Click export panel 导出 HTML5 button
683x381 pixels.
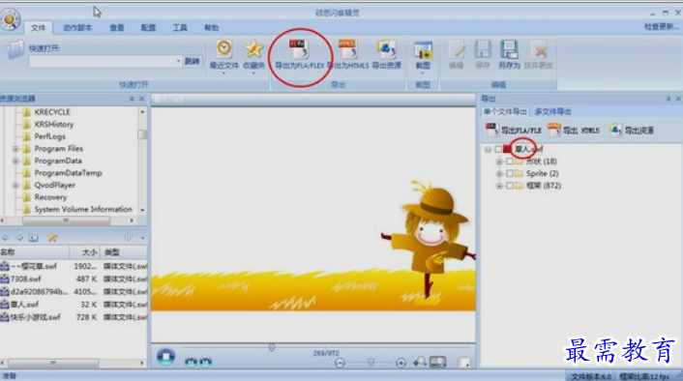point(574,130)
